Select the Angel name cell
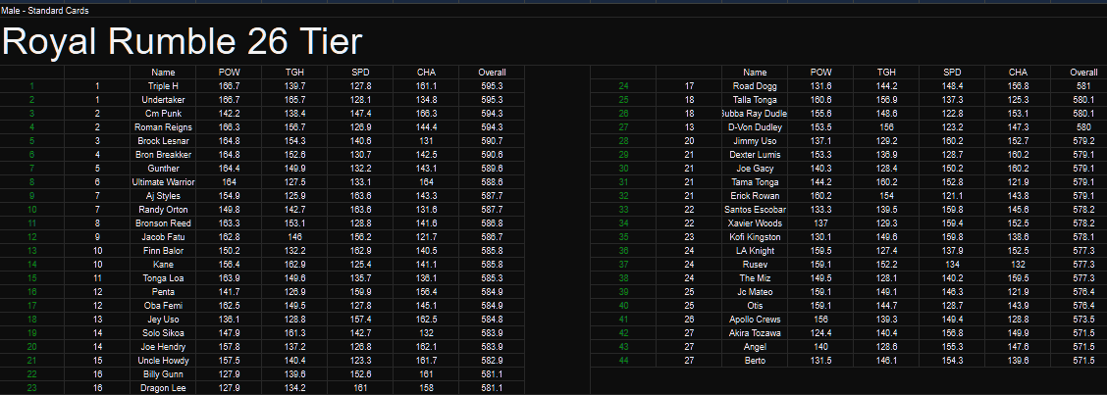Viewport: 1107px width, 395px height. pyautogui.click(x=755, y=347)
